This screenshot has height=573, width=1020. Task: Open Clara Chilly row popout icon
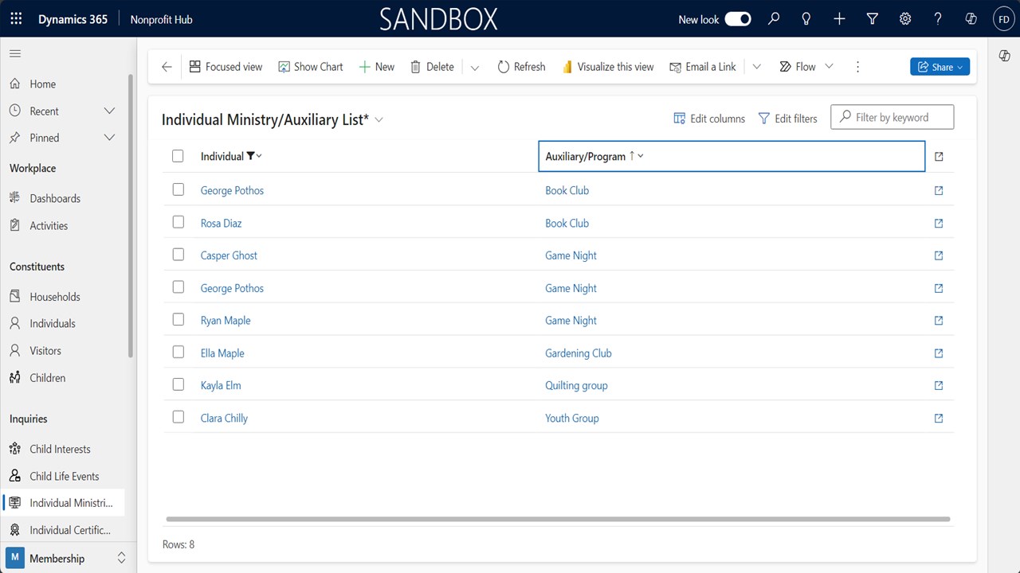click(939, 418)
